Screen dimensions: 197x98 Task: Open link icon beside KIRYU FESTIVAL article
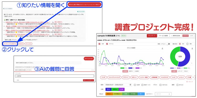53,34
